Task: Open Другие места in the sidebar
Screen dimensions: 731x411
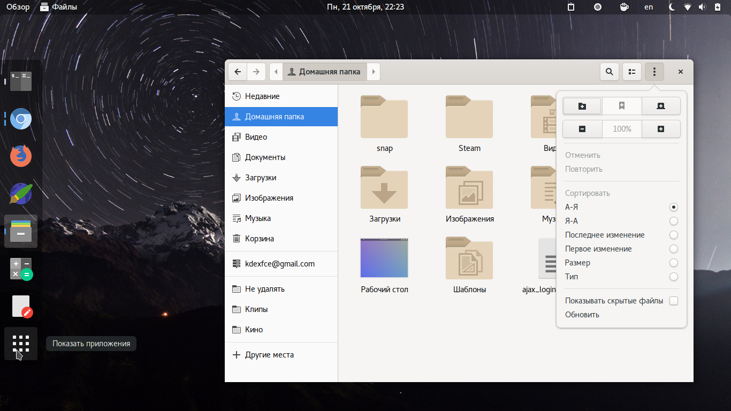Action: [281, 355]
